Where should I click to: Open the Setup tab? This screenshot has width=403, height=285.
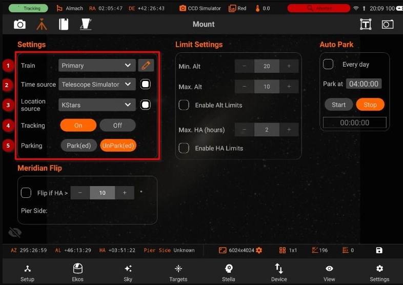27,273
